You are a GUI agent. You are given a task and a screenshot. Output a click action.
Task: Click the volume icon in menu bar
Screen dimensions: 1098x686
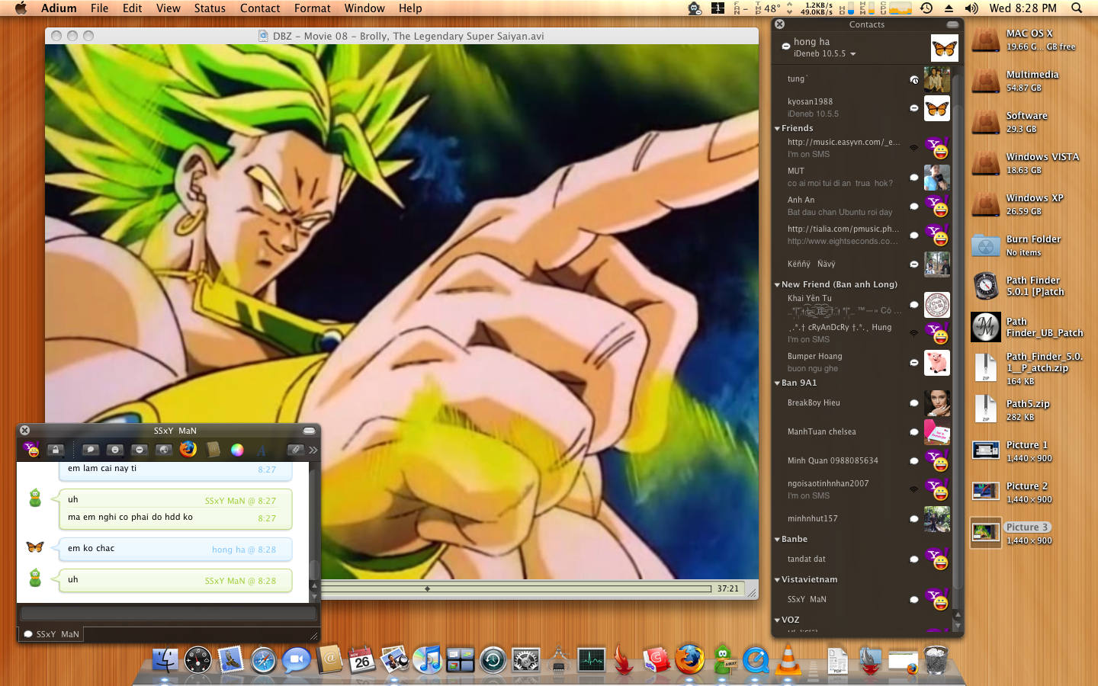pyautogui.click(x=971, y=8)
